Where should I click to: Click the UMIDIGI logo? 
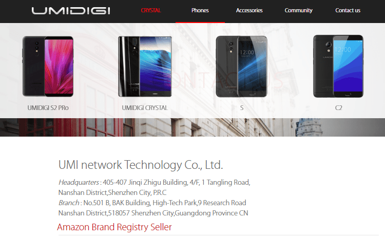click(71, 11)
